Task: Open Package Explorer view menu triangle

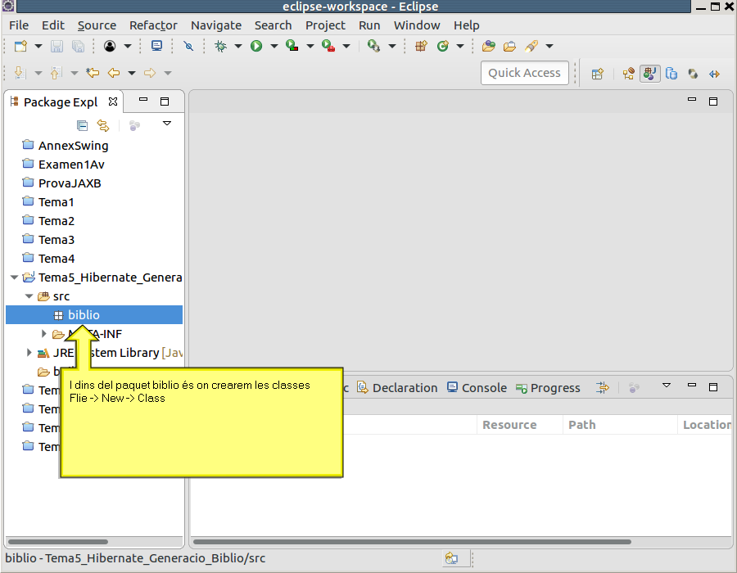Action: [167, 124]
